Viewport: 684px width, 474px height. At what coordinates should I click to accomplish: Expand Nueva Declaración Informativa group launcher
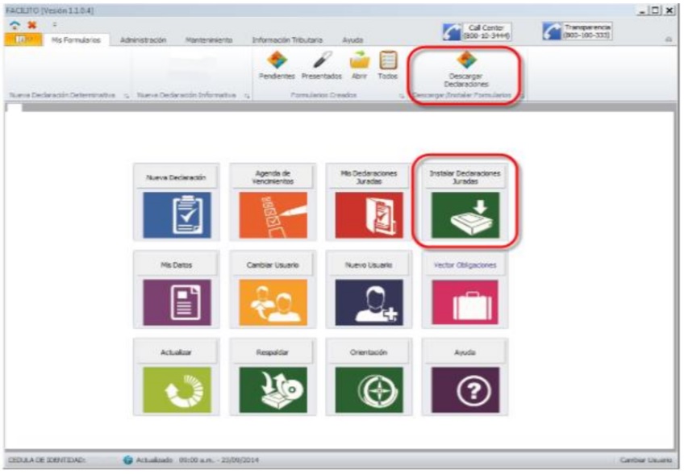tap(246, 95)
